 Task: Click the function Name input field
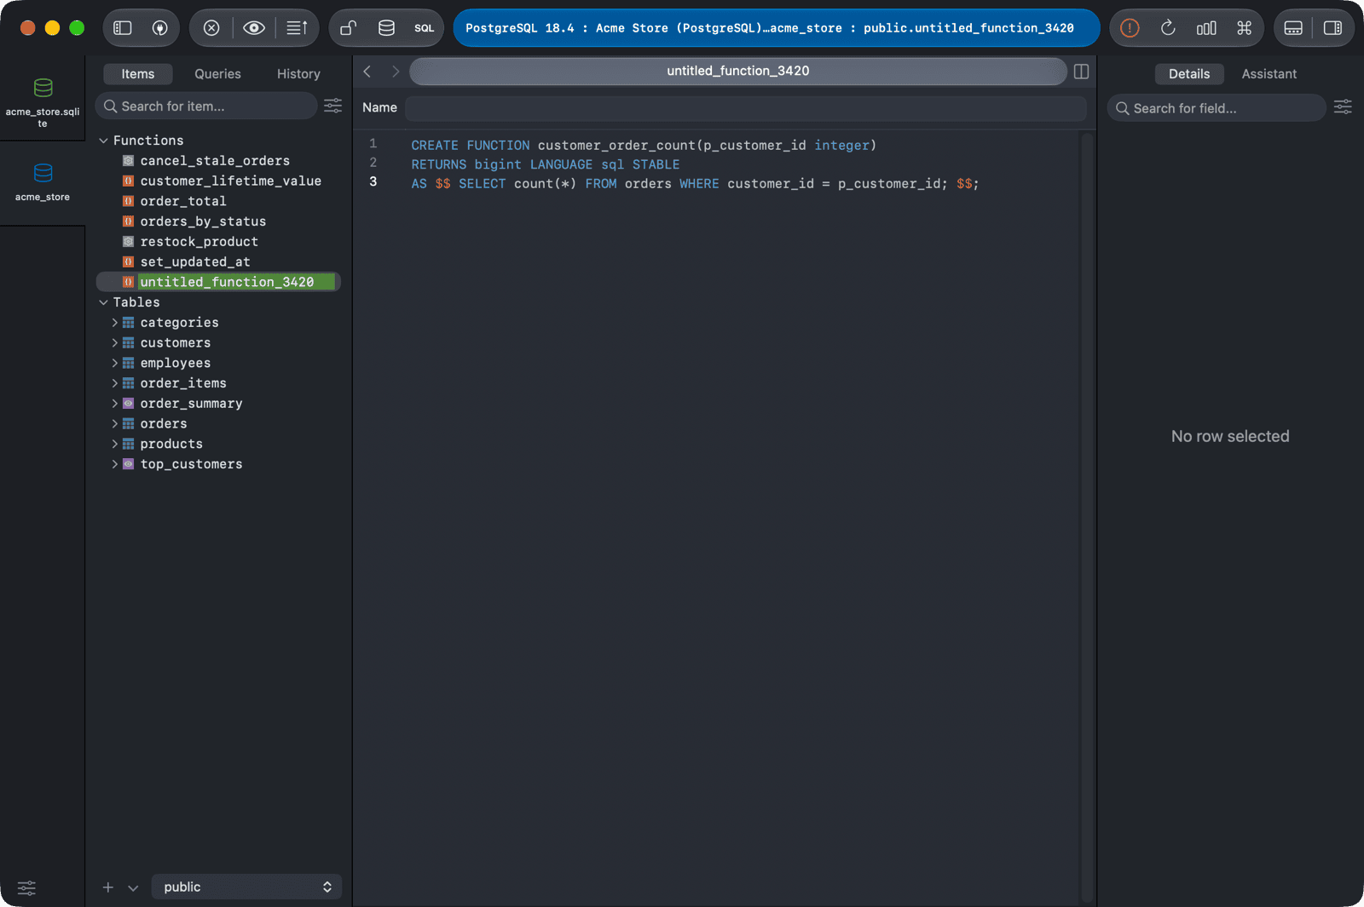[746, 108]
